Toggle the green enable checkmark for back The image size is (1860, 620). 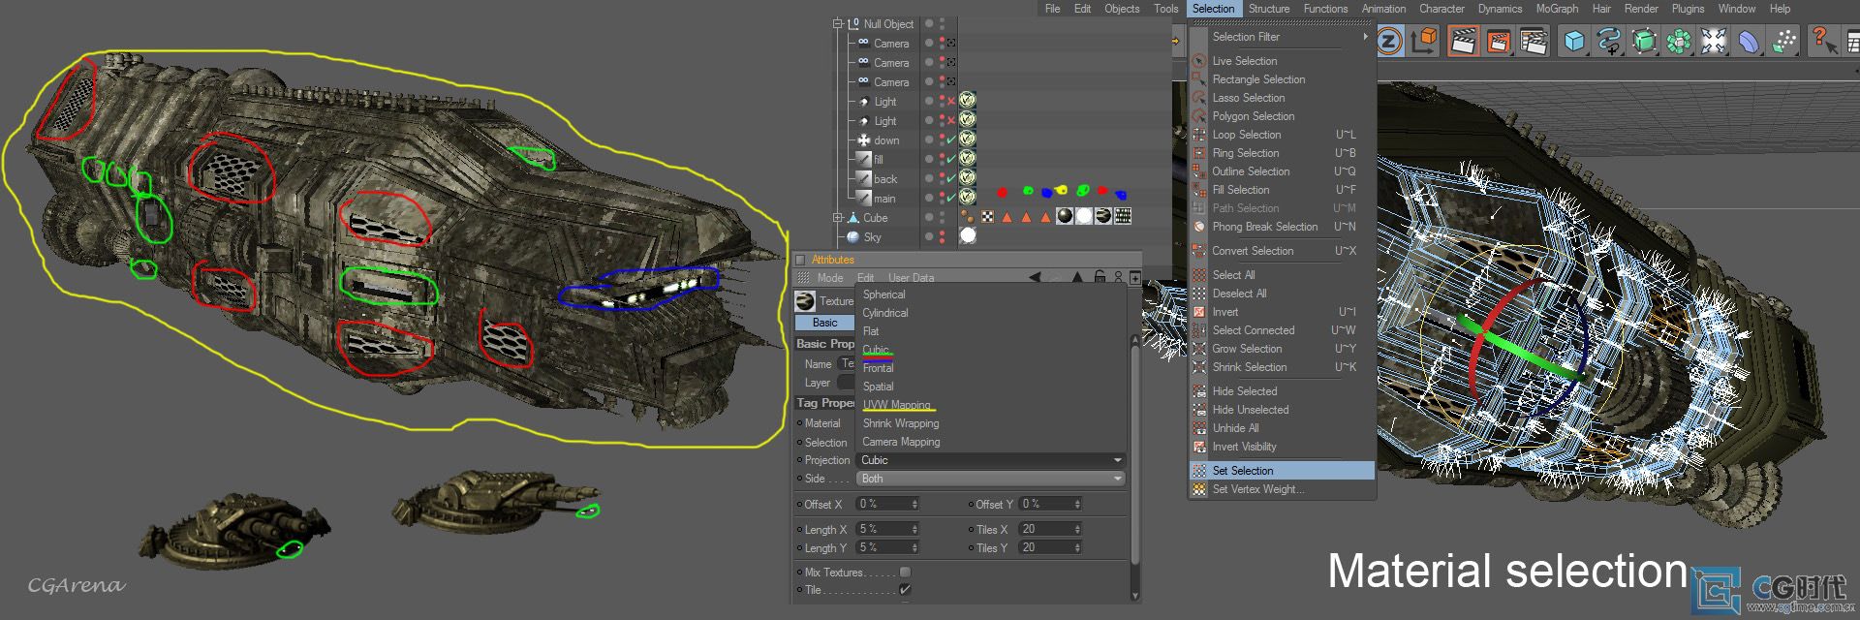click(x=951, y=178)
